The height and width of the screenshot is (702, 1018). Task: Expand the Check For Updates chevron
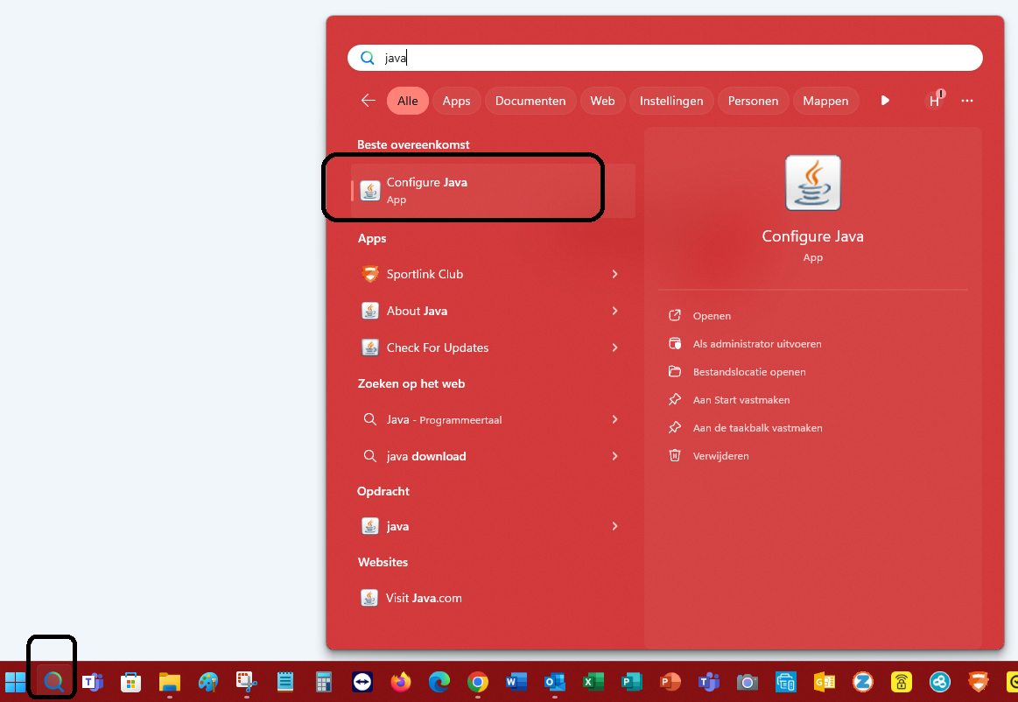point(614,347)
